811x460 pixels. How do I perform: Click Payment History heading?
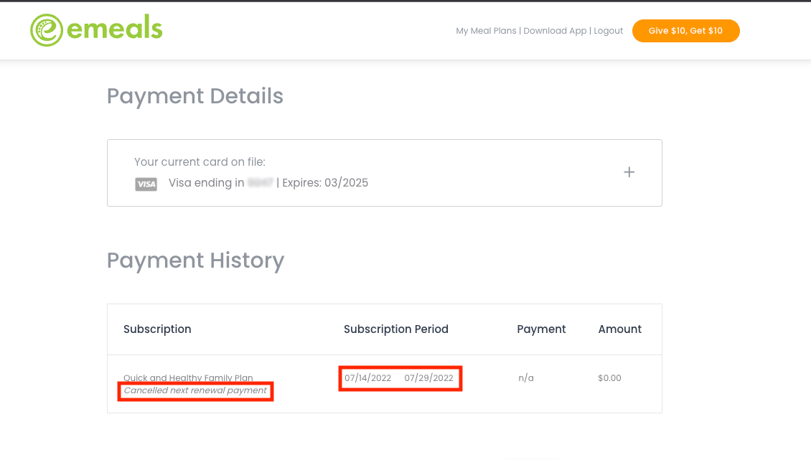pos(195,260)
